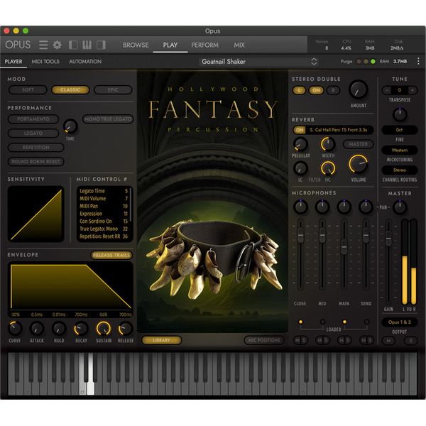Open the Automation tab
426x426 pixels.
[85, 62]
